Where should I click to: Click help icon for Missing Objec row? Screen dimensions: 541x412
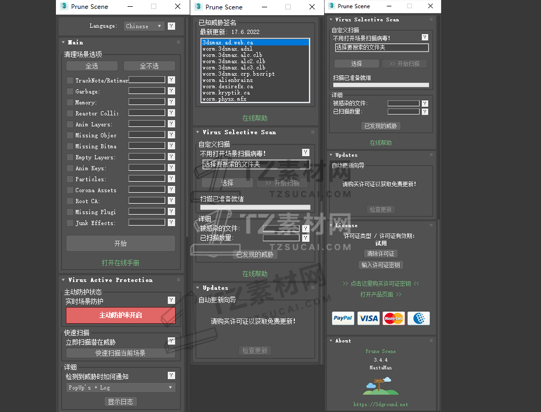tap(171, 135)
